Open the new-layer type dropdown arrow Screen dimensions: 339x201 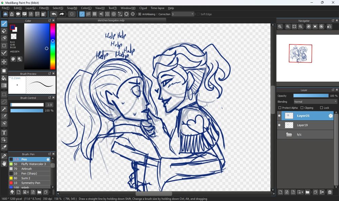click(303, 192)
